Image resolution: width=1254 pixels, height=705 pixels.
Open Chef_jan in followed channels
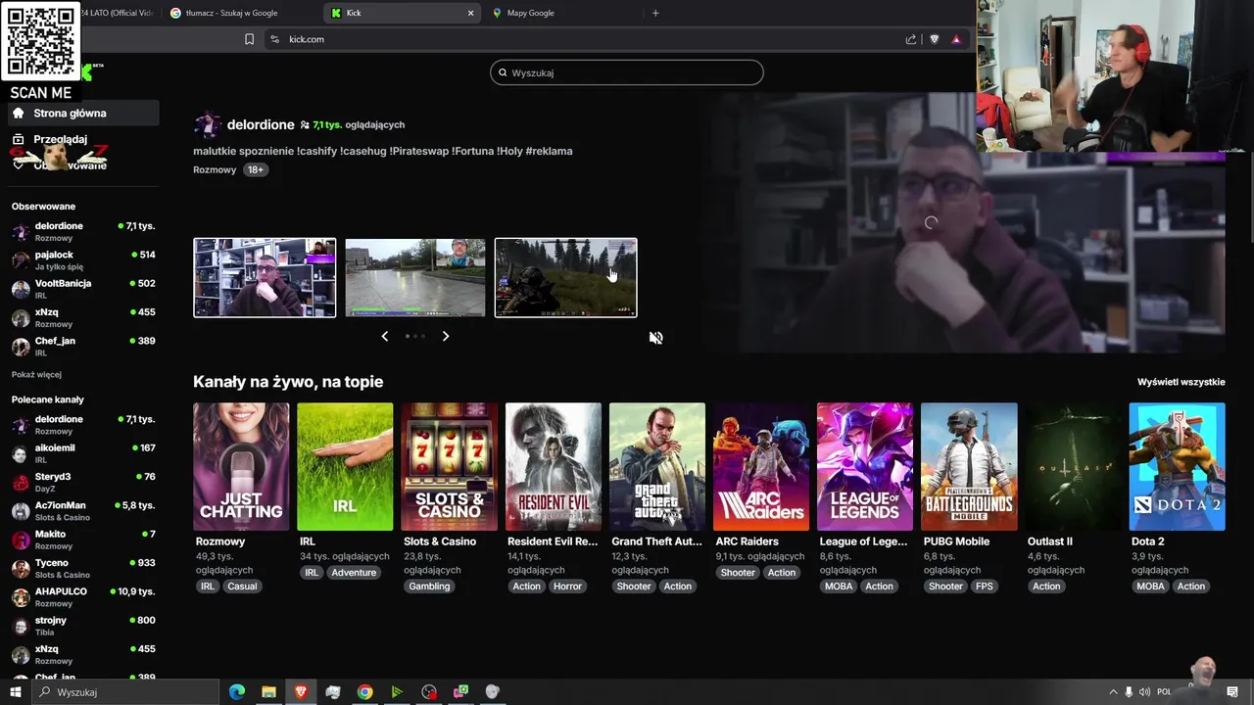coord(83,346)
